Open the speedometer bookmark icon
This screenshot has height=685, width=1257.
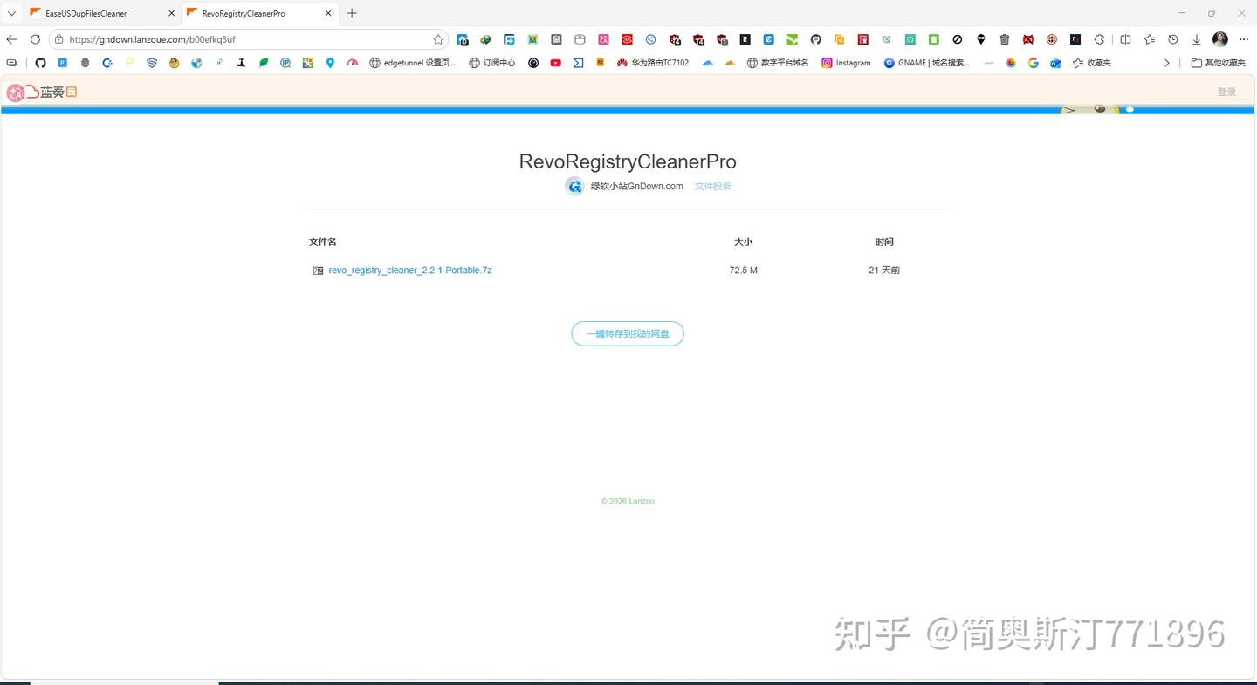point(353,63)
